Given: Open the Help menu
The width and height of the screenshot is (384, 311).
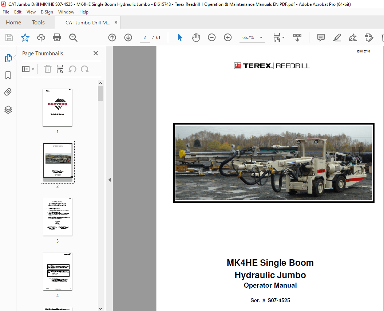Looking at the screenshot, I should (84, 12).
